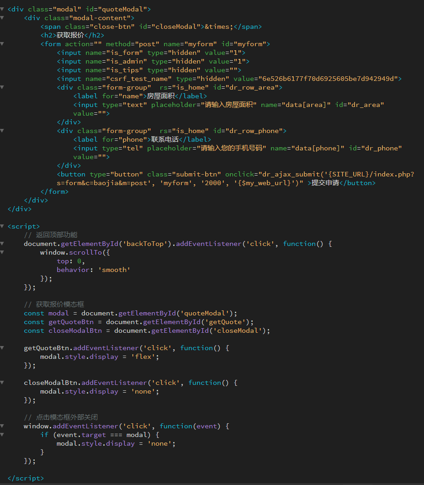The image size is (424, 485).
Task: Click the is_tips hidden input line
Action: tap(149, 70)
